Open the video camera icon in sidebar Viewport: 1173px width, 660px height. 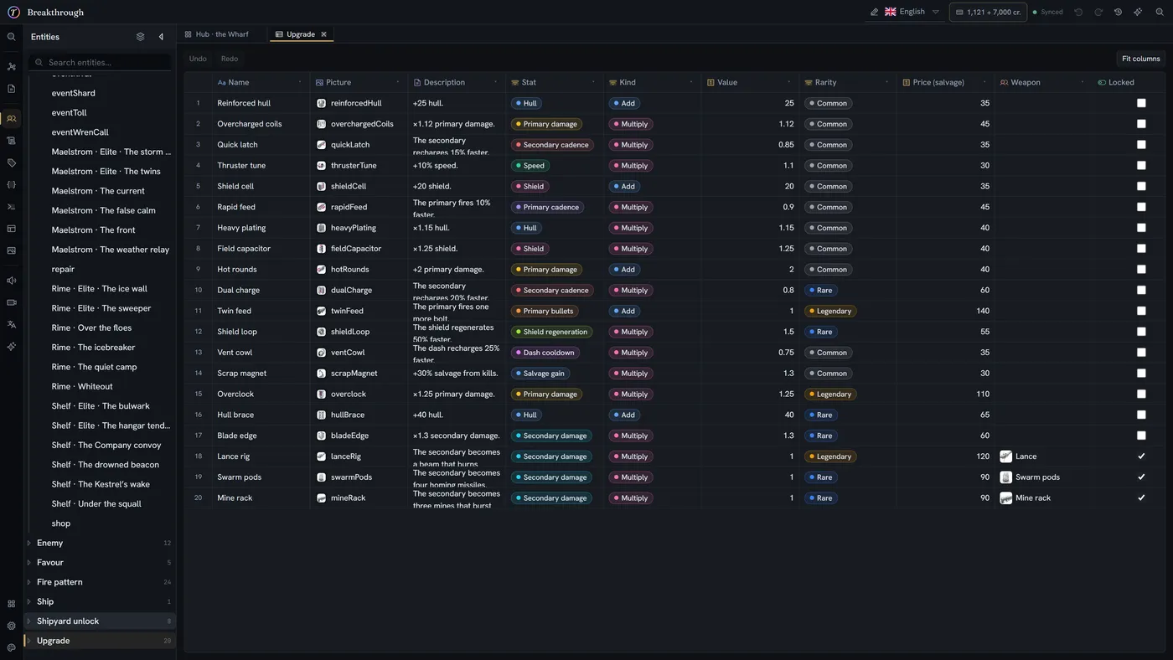12,302
